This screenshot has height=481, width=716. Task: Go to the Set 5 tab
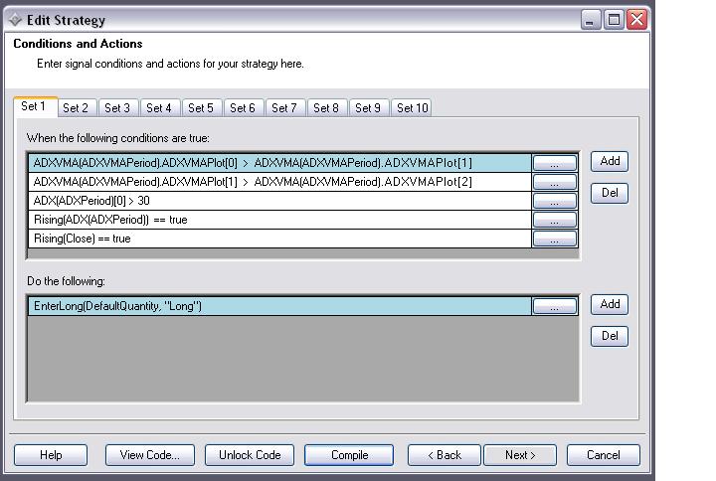(x=201, y=108)
